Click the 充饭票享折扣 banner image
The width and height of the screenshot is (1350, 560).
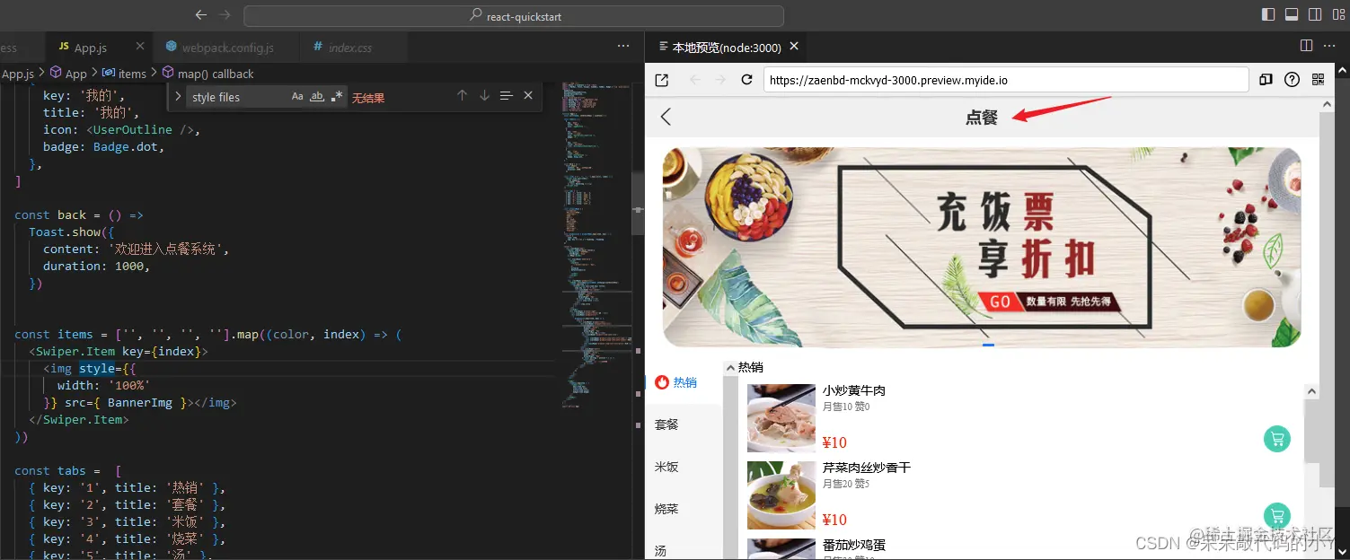pyautogui.click(x=982, y=247)
